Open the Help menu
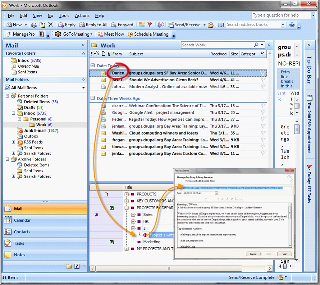Image resolution: width=320 pixels, height=285 pixels. coord(100,15)
